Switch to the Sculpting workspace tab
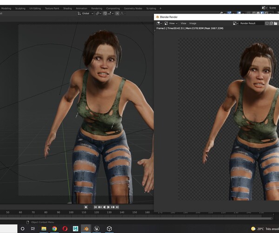Image resolution: width=279 pixels, height=233 pixels. pos(20,8)
